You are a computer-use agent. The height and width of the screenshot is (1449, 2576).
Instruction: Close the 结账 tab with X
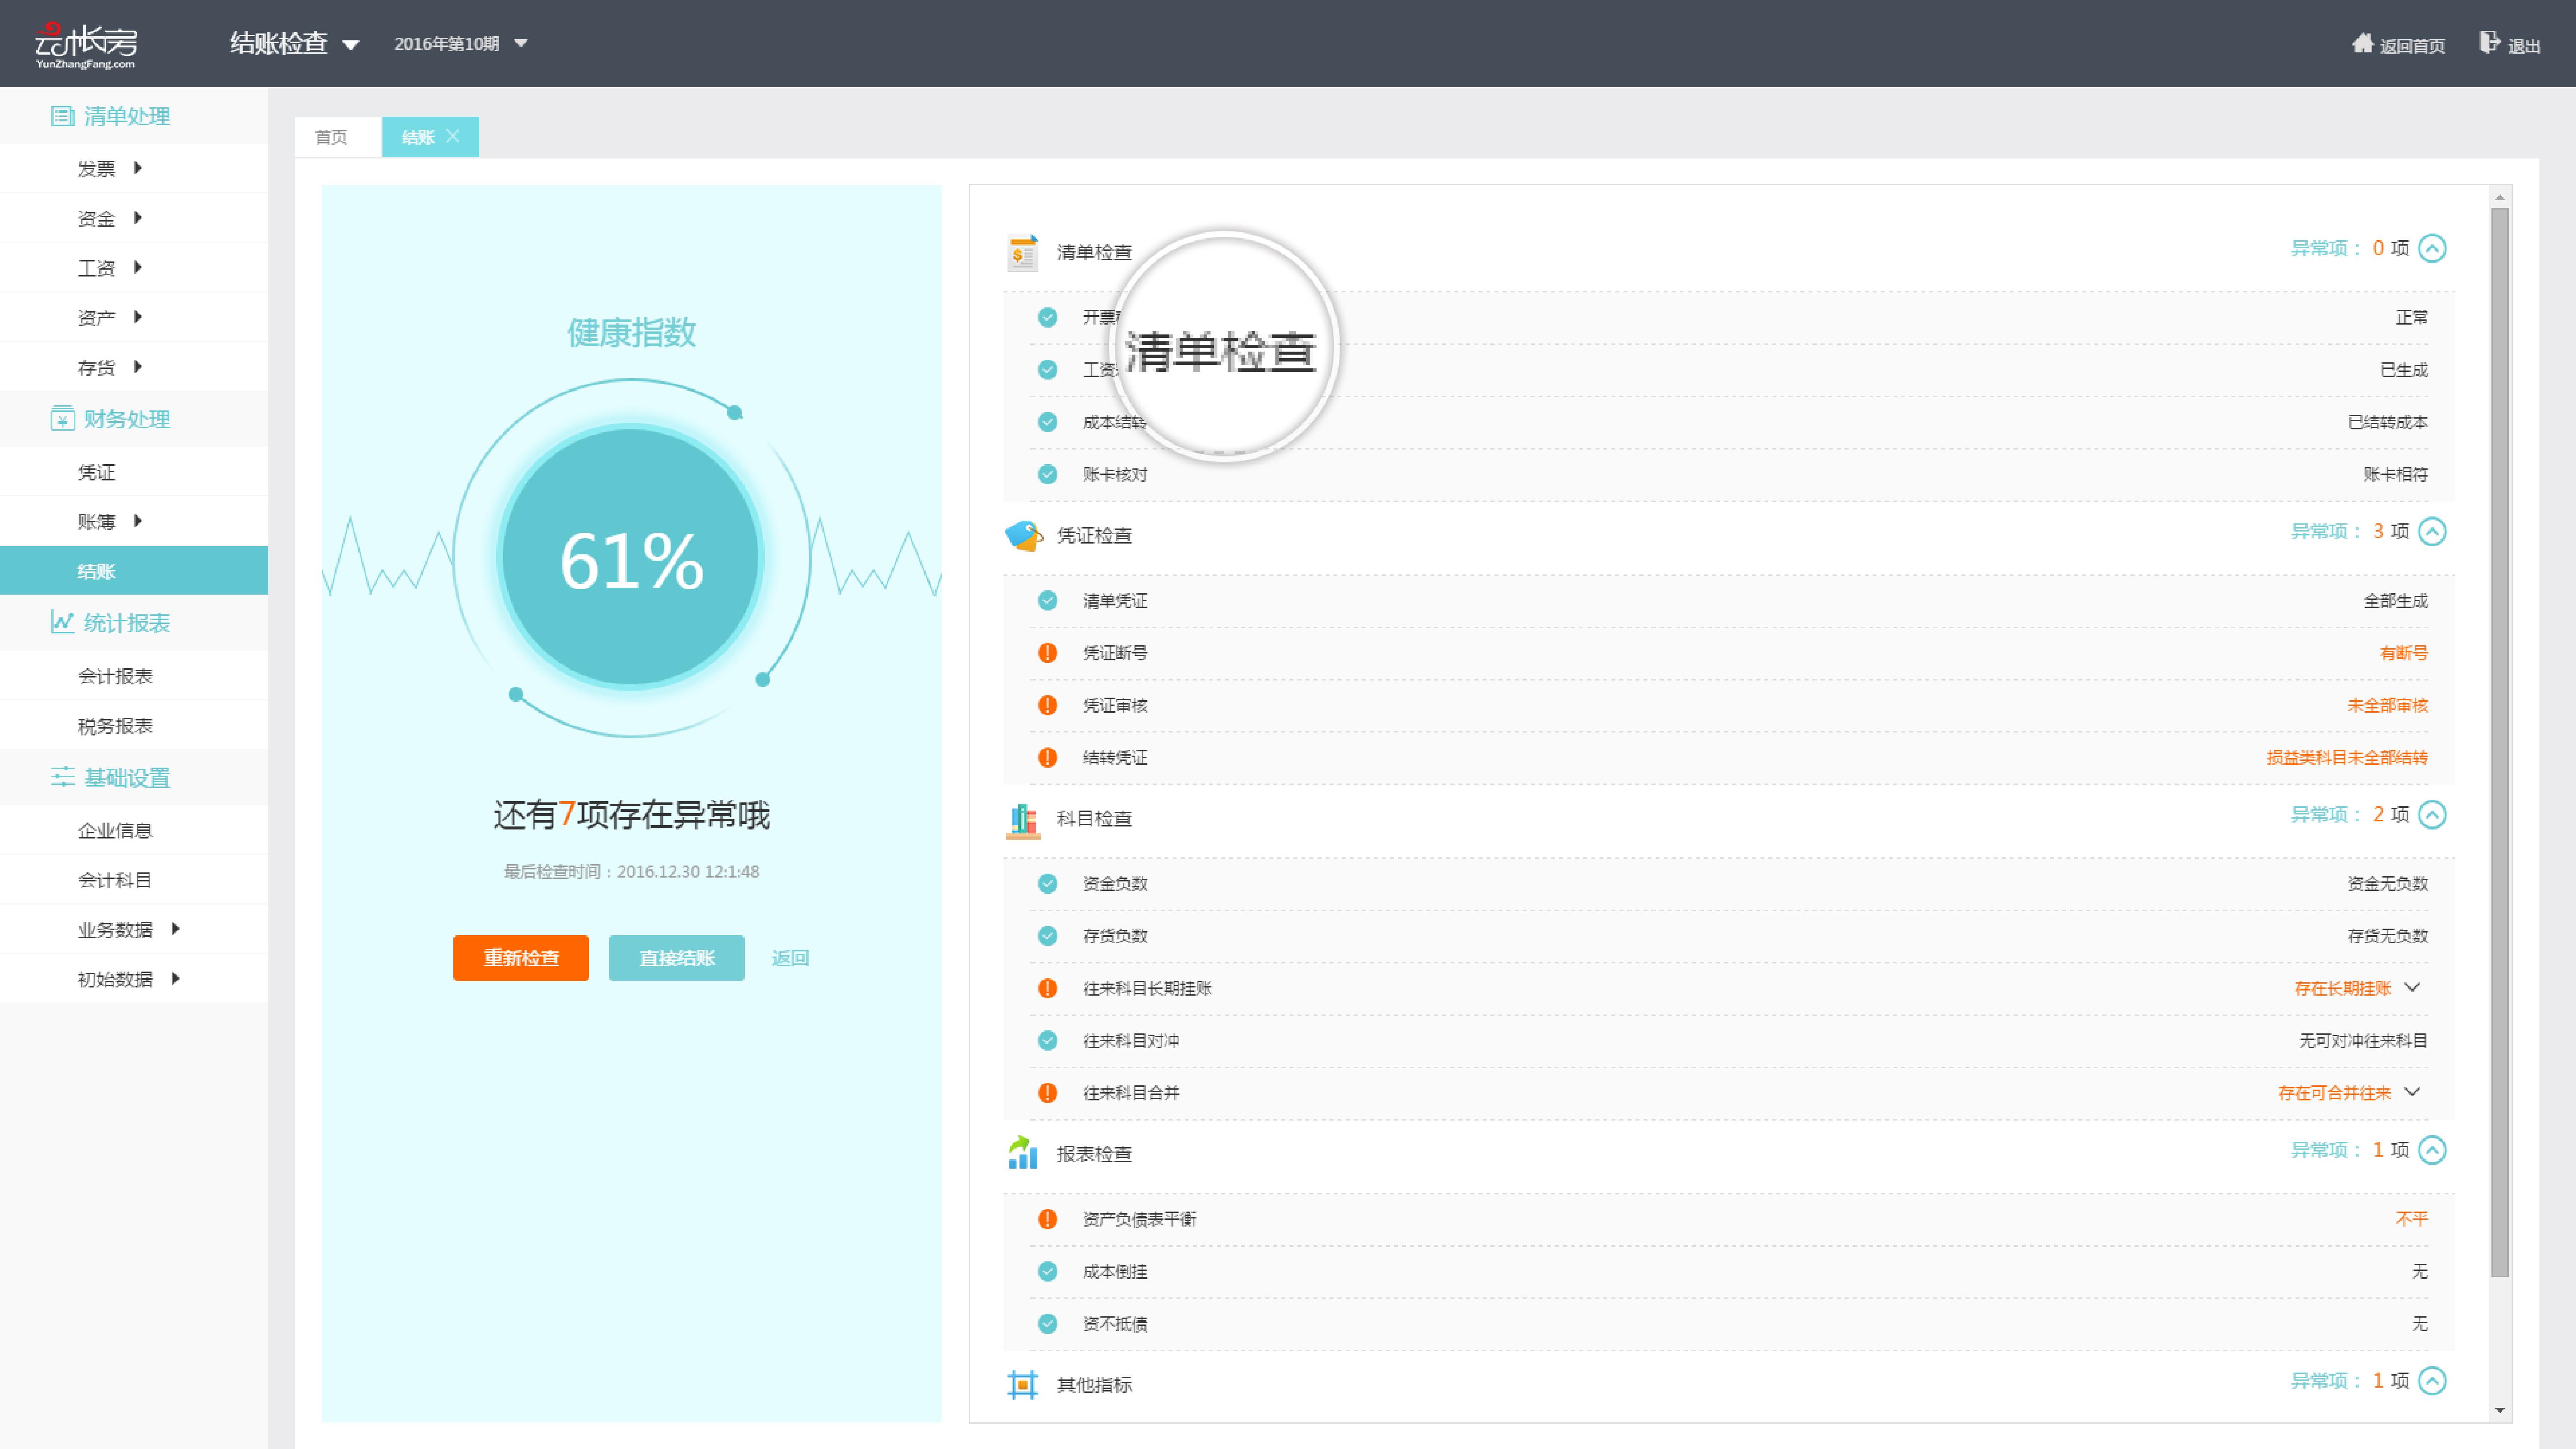point(453,136)
